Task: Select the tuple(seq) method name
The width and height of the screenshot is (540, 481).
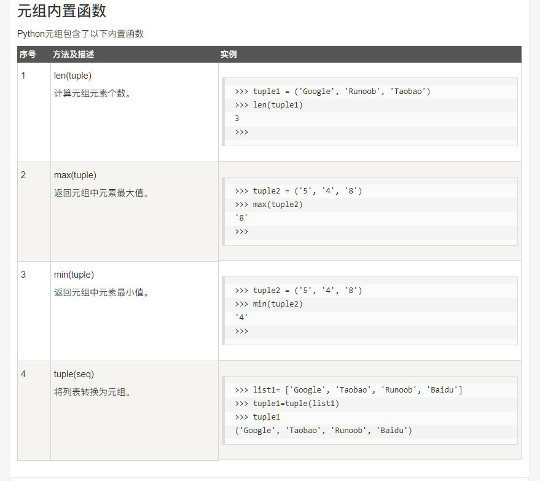Action: pos(74,374)
